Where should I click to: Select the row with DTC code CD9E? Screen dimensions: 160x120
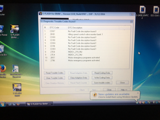[x=87, y=46]
